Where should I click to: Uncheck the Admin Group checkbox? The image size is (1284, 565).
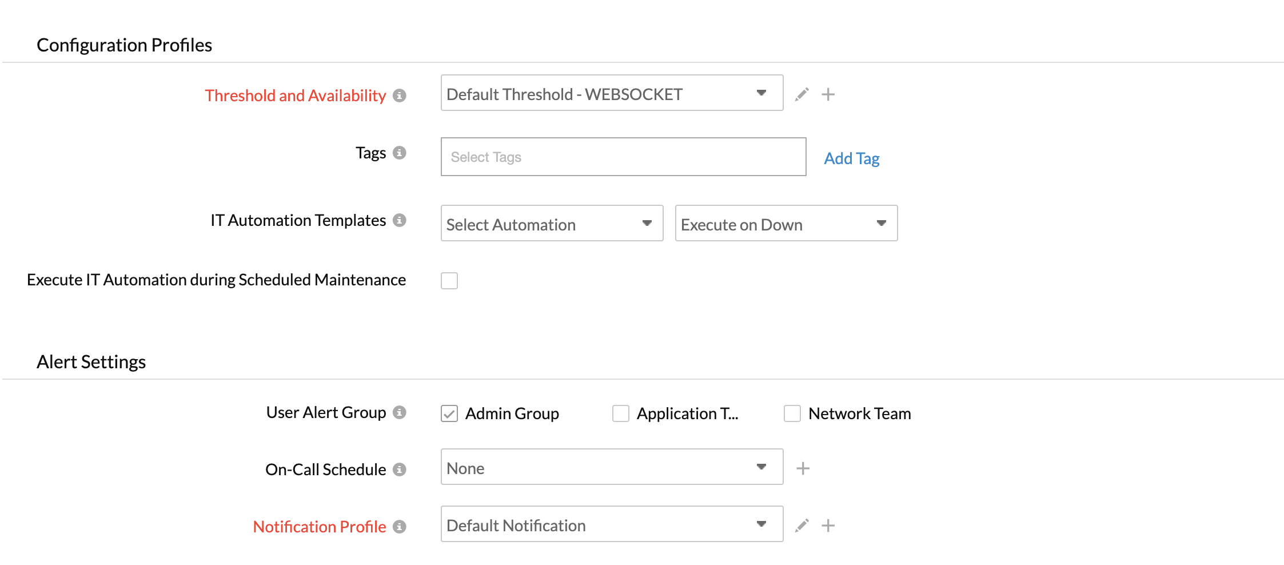pyautogui.click(x=449, y=413)
